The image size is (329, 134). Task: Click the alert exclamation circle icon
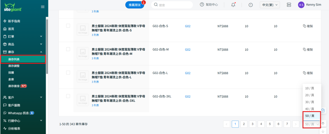(x=251, y=5)
